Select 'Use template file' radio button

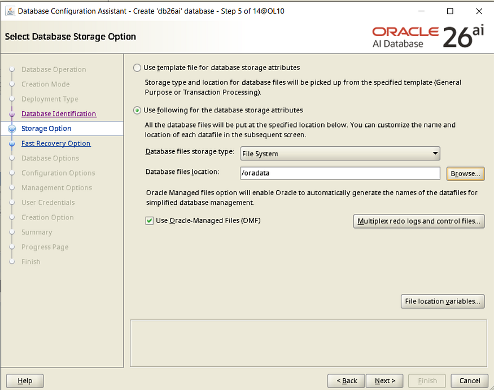(x=137, y=68)
